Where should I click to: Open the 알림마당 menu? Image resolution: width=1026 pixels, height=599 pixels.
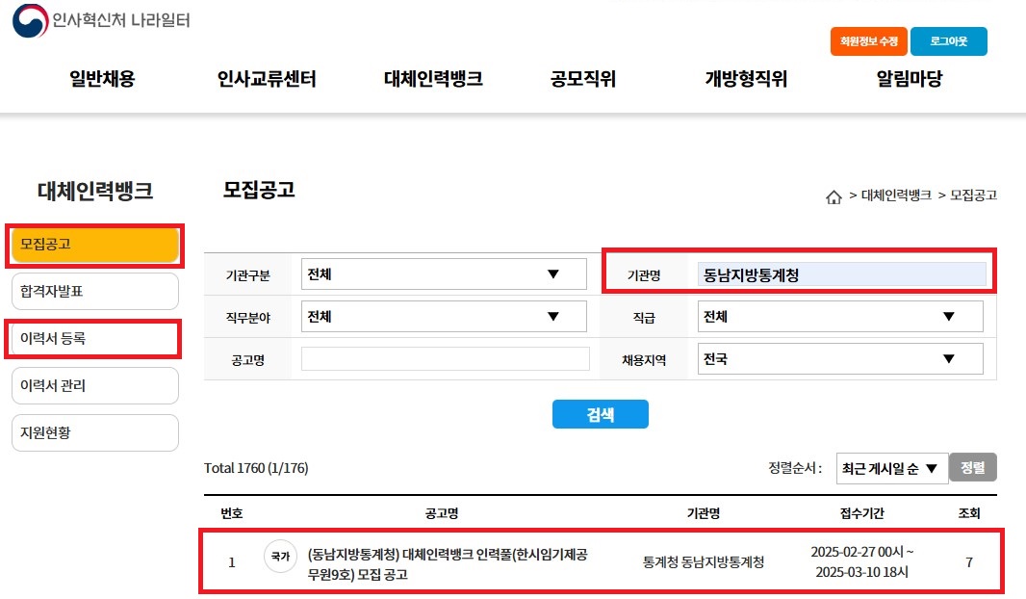[909, 80]
